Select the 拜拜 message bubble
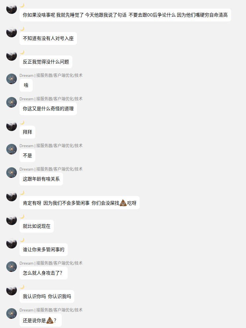The height and width of the screenshot is (328, 246). click(27, 132)
